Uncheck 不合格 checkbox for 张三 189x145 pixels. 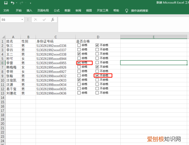pos(97,45)
